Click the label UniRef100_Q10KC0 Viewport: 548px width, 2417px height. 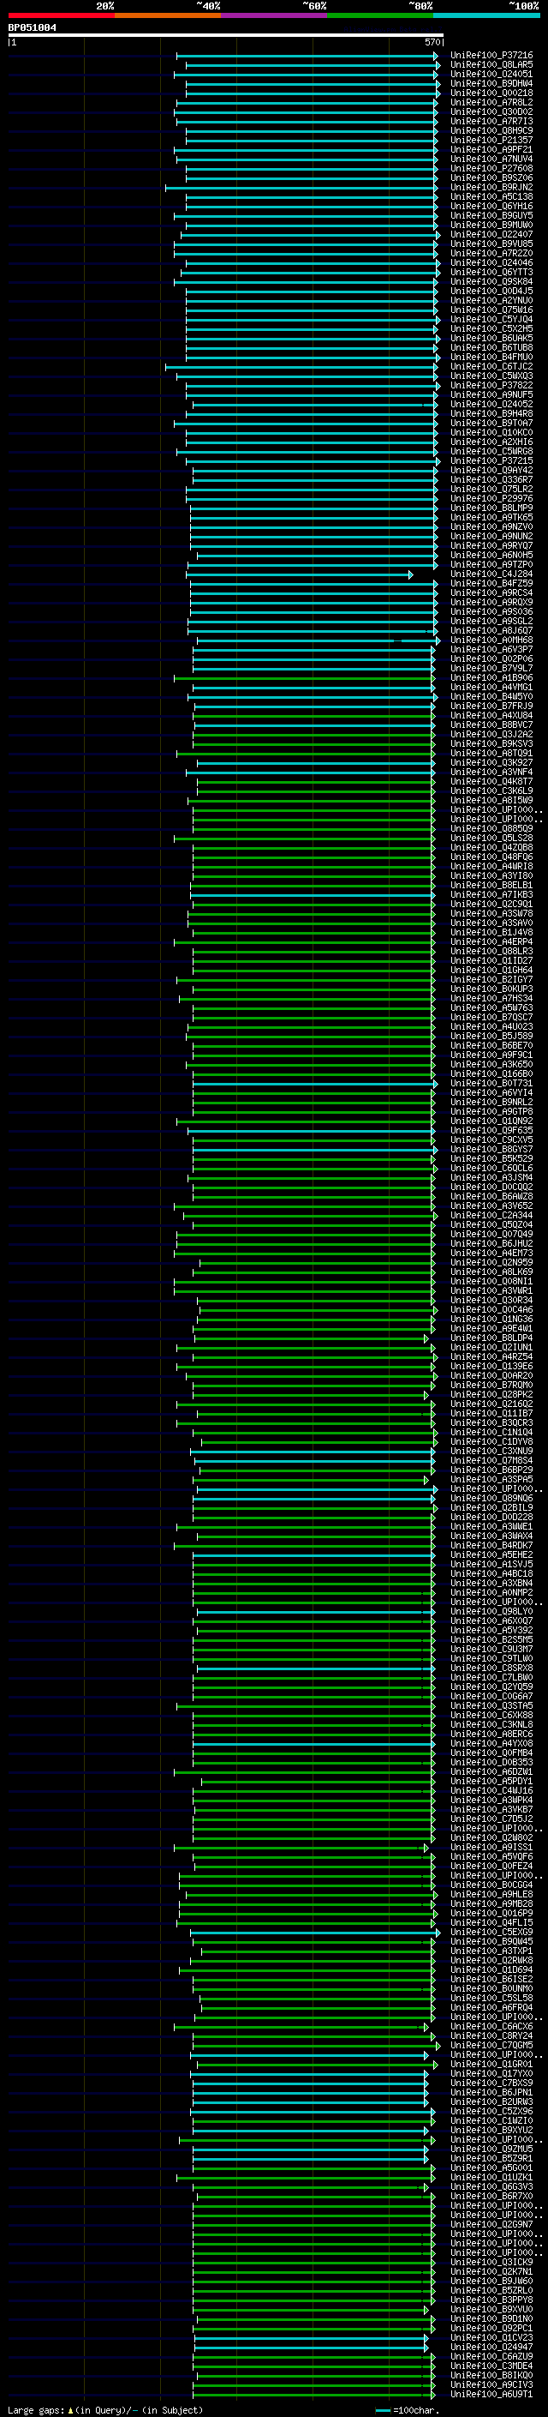[x=491, y=432]
